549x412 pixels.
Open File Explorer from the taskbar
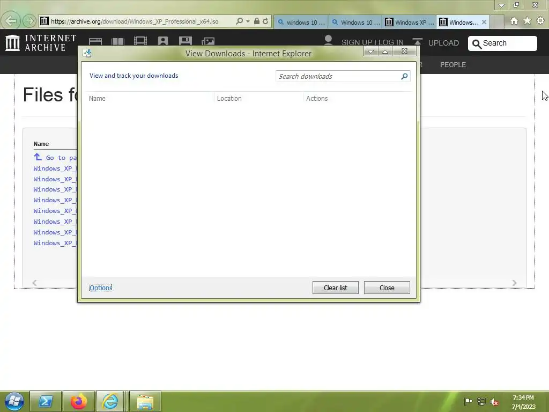(x=145, y=401)
